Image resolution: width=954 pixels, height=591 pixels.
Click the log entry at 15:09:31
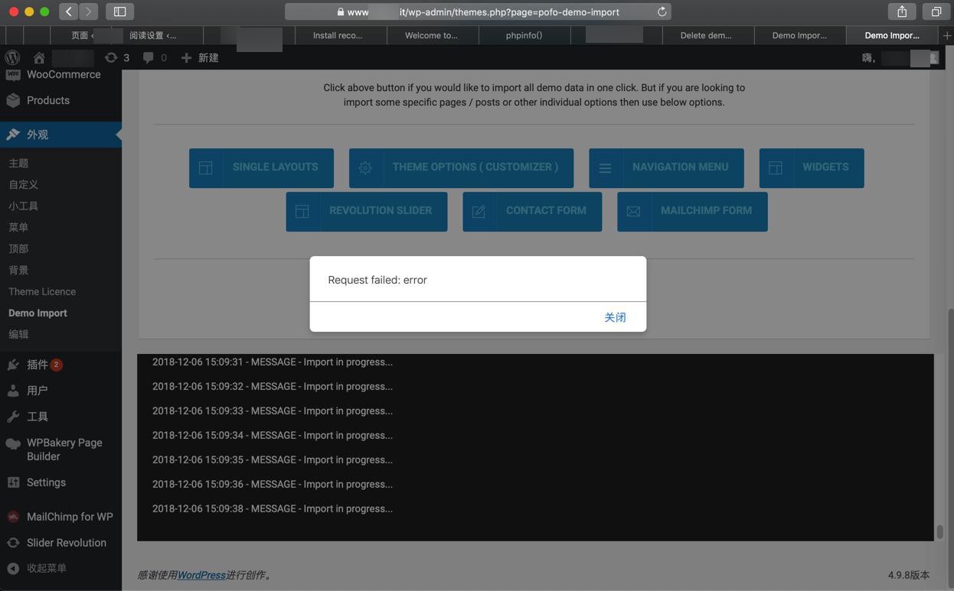[x=273, y=362]
